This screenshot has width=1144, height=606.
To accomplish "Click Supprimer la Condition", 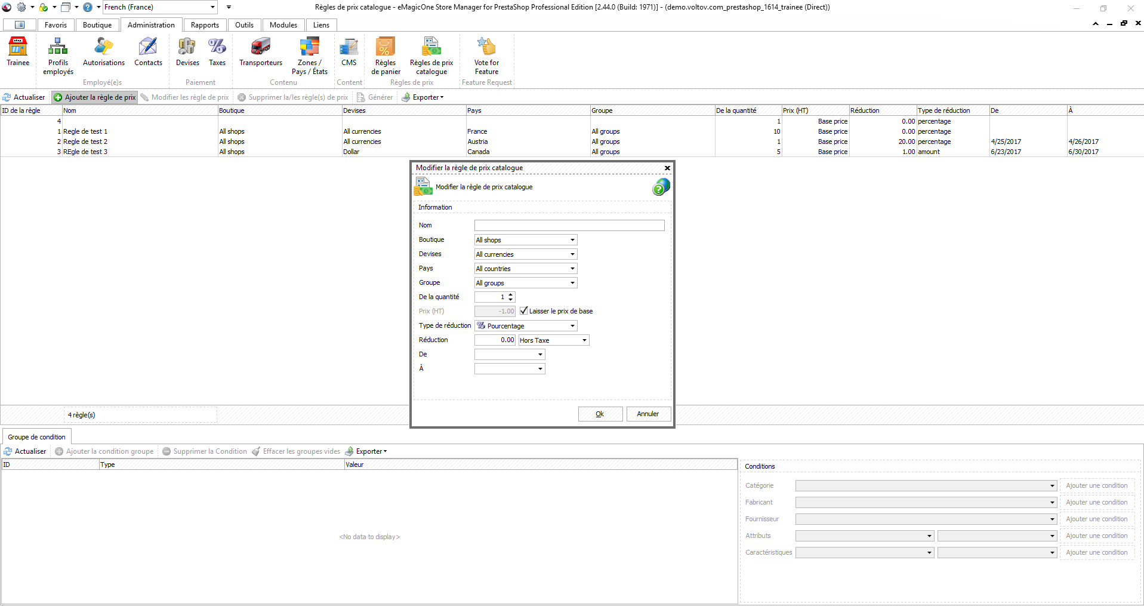I will click(205, 451).
